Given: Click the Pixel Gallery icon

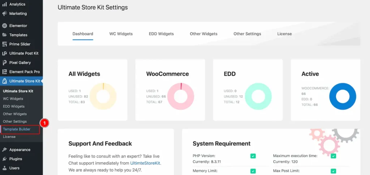Looking at the screenshot, I should pyautogui.click(x=4, y=63).
